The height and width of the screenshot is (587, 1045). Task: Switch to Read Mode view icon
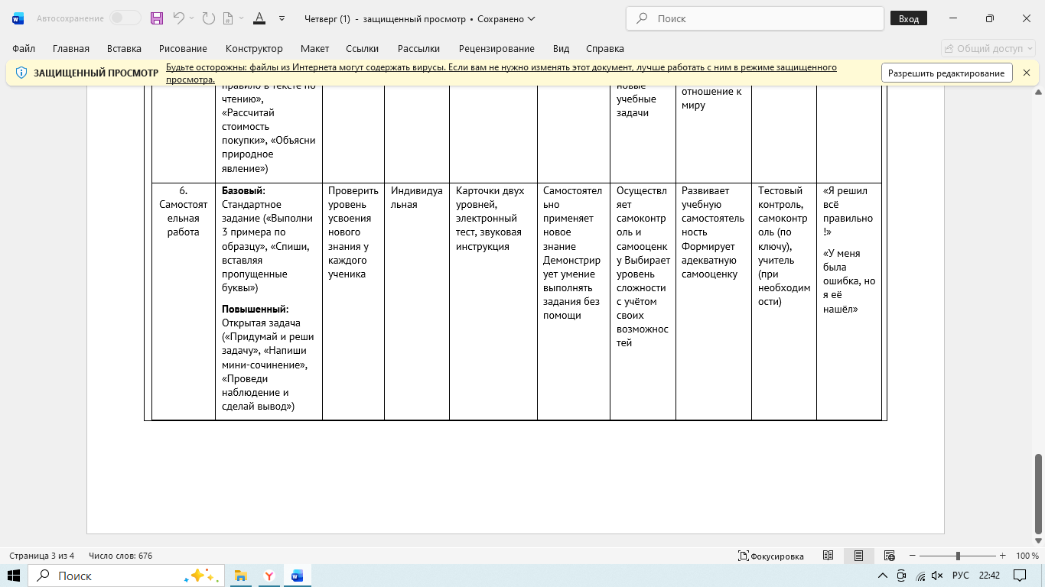coord(828,556)
